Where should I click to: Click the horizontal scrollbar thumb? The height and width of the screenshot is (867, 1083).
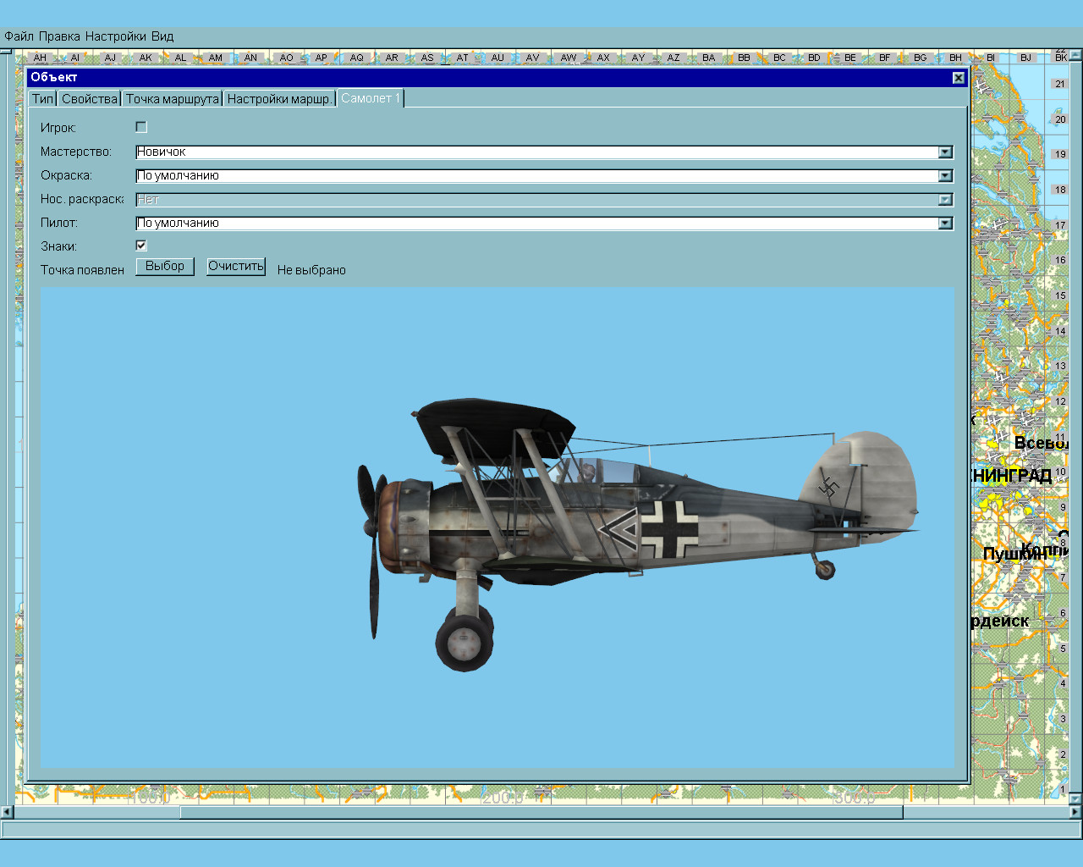tap(541, 812)
